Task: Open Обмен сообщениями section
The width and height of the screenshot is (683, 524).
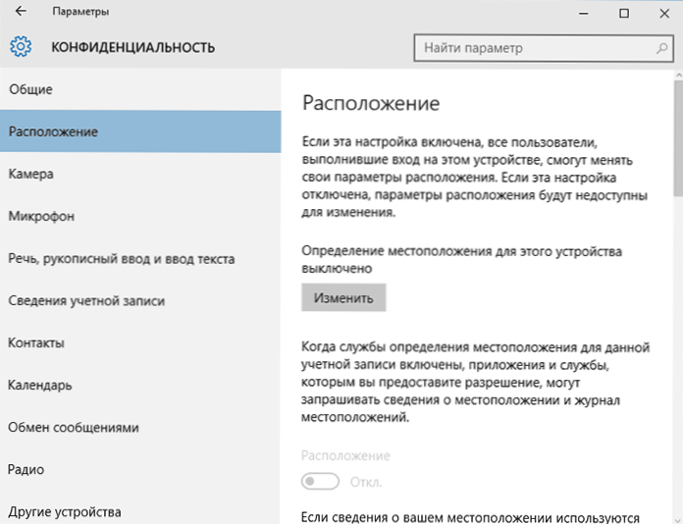Action: 140,427
